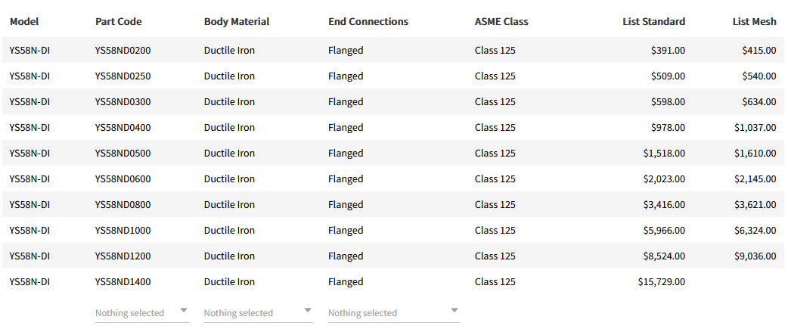Click the $391.00 list standard price
The width and height of the screenshot is (785, 329).
click(668, 51)
